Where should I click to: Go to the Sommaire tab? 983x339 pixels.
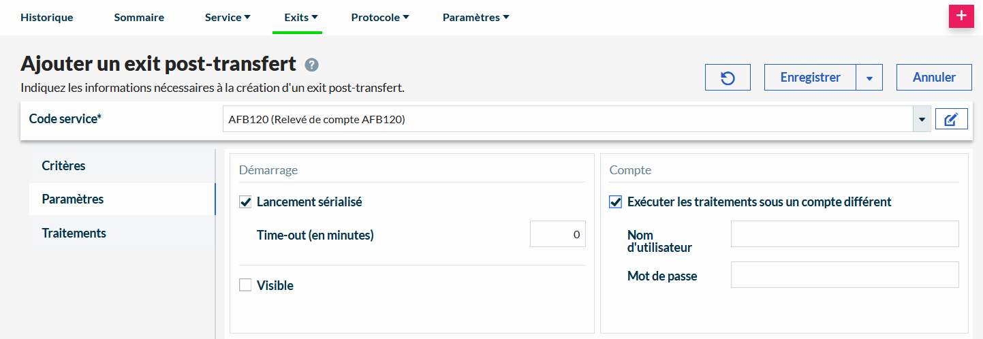[x=139, y=18]
